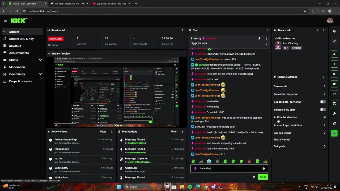Click the Stream Preview thumbnail
Screen dimensions: 340x191
[x=116, y=92]
